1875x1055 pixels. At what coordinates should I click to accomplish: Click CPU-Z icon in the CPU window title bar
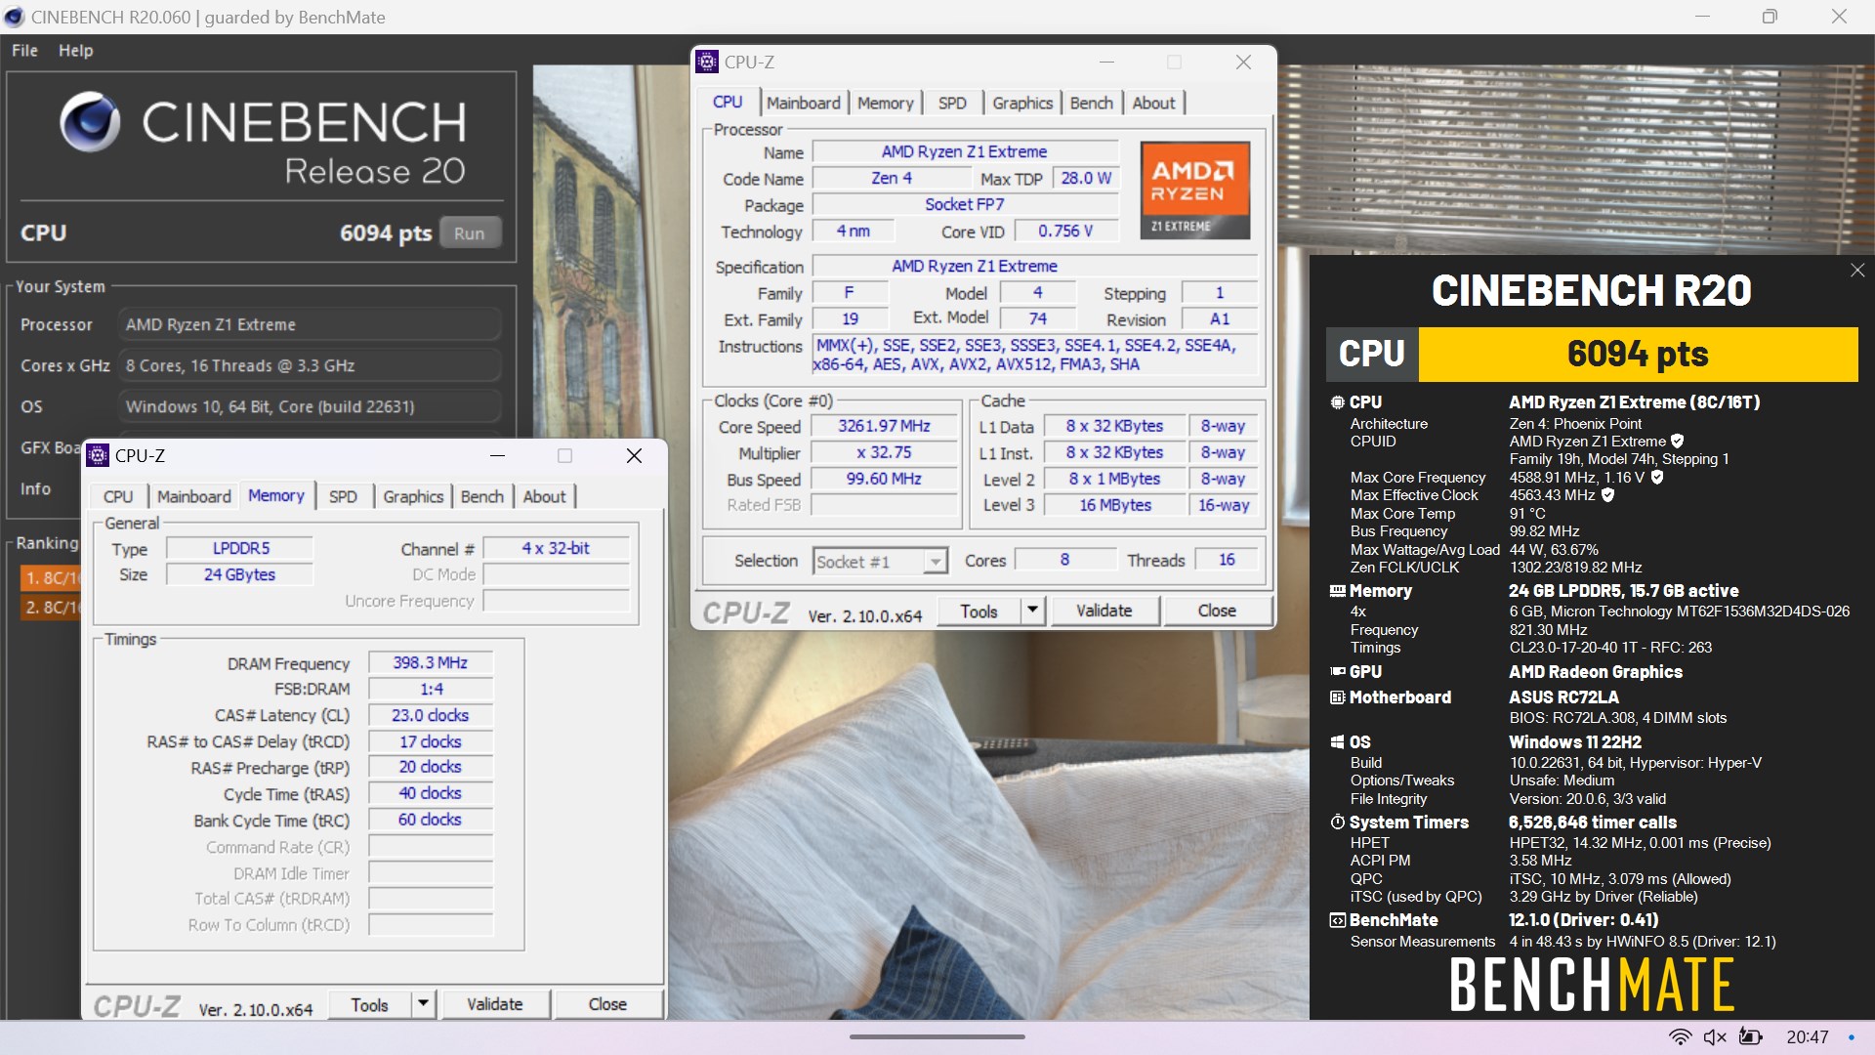[707, 62]
